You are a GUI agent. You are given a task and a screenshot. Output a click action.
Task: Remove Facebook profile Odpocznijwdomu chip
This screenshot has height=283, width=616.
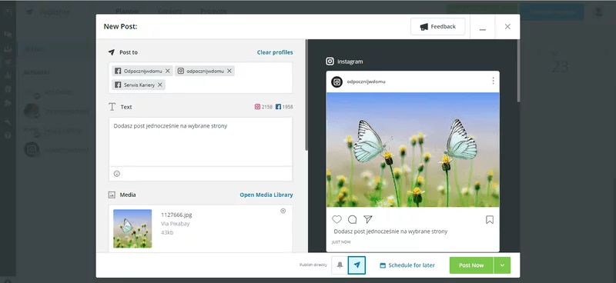tap(168, 71)
